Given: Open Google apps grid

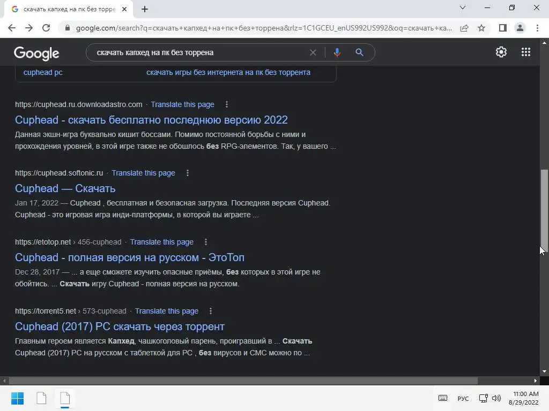Looking at the screenshot, I should click(x=526, y=52).
